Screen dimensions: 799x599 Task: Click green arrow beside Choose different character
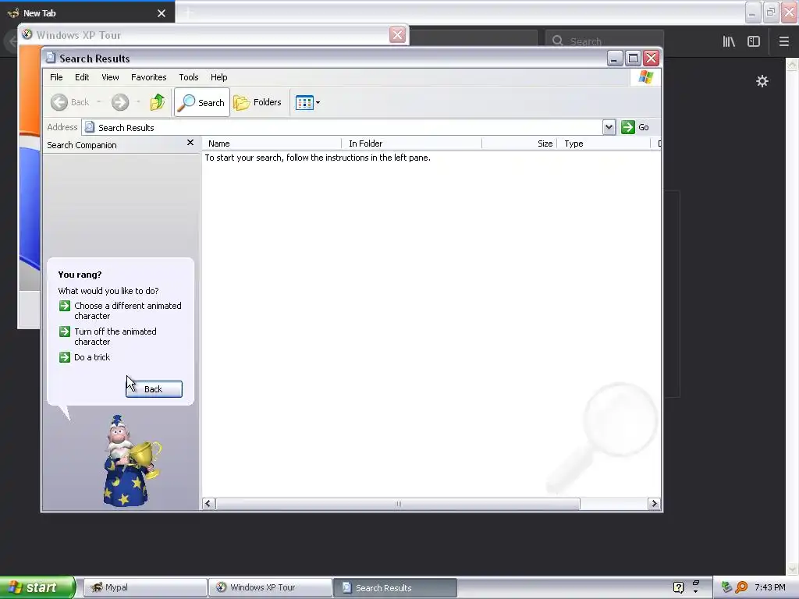click(65, 306)
